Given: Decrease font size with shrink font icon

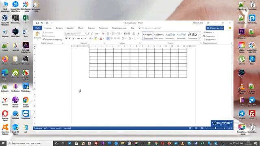Looking at the screenshot, I should pyautogui.click(x=92, y=34).
